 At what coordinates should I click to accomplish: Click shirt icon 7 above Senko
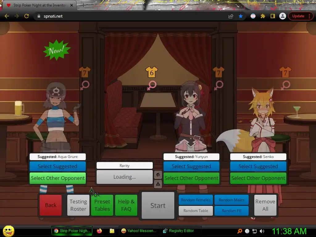click(x=285, y=72)
